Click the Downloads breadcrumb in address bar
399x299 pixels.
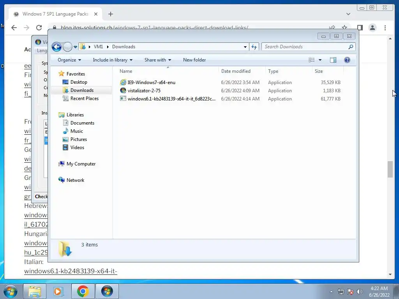124,47
